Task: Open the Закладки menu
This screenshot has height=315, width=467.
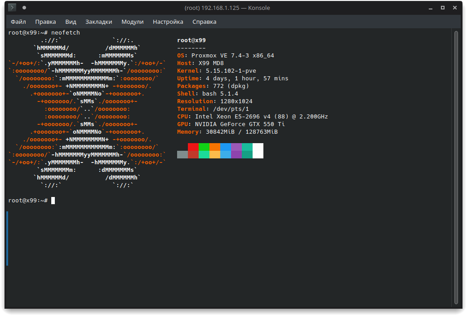Action: click(x=99, y=22)
